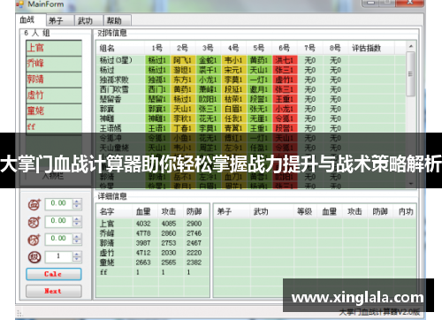Click the 金蛇1 cell in 3号 column

[208, 60]
